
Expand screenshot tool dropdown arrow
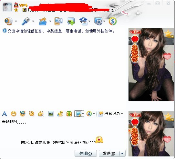pos(83,114)
